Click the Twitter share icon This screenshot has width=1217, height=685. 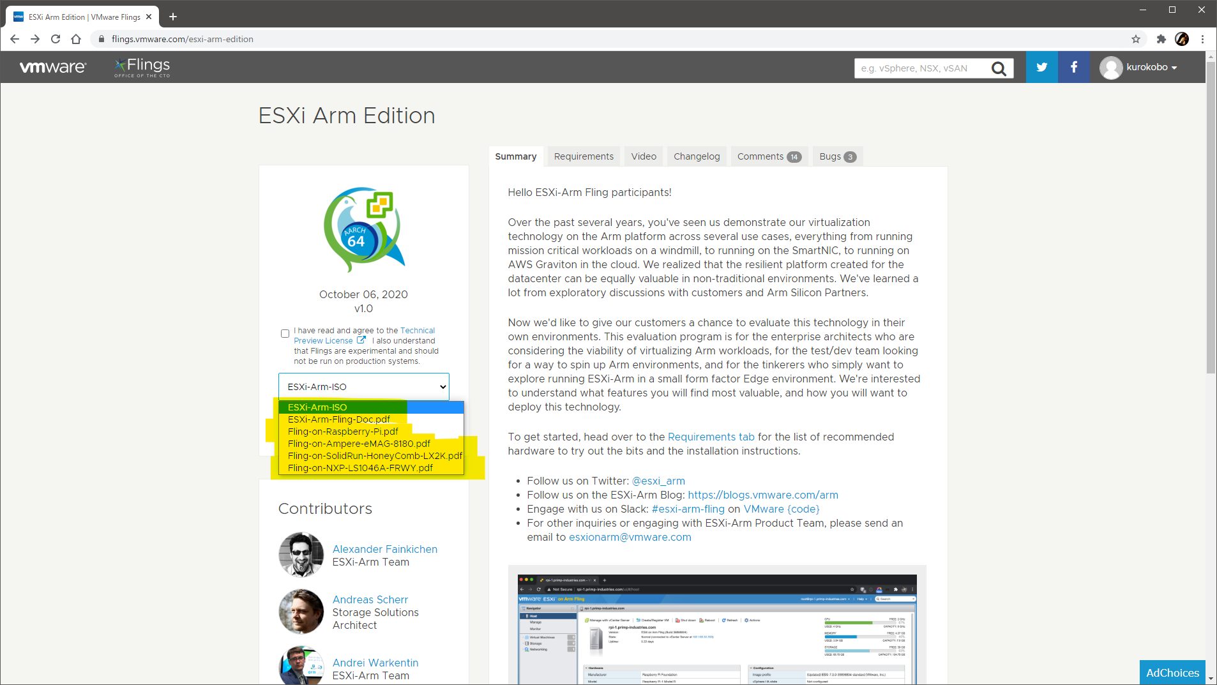pos(1041,67)
